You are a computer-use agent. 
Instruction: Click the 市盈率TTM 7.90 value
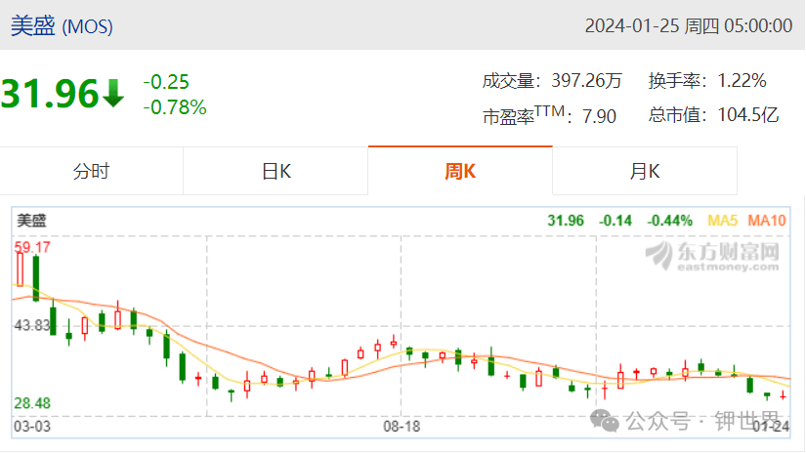pos(599,116)
